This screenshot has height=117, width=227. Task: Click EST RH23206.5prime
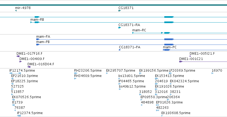pos(88,71)
